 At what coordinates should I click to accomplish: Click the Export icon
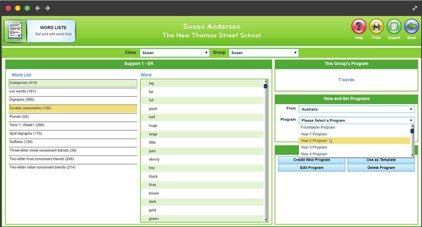(x=394, y=27)
